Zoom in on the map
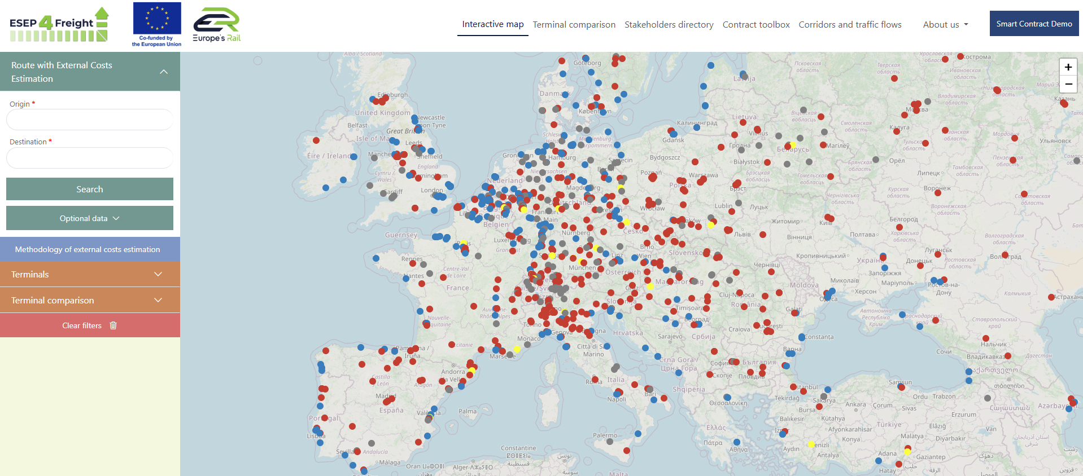The width and height of the screenshot is (1083, 476). 1068,67
